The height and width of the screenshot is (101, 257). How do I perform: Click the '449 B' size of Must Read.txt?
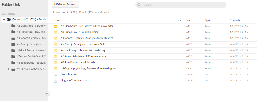click(189, 75)
